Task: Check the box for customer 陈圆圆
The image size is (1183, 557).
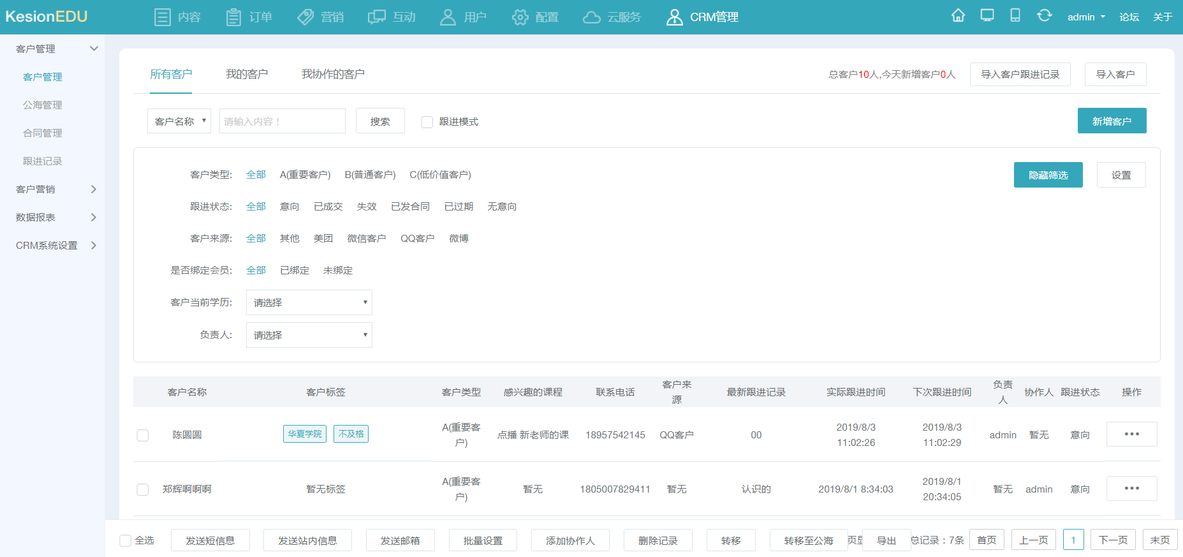Action: coord(143,435)
